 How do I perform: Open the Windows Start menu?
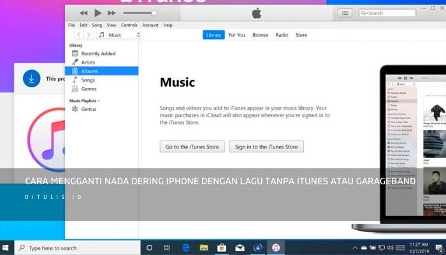coord(5,247)
